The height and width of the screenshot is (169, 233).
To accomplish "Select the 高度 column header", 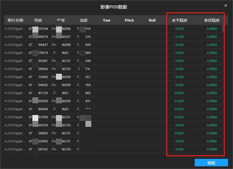I will point(84,20).
